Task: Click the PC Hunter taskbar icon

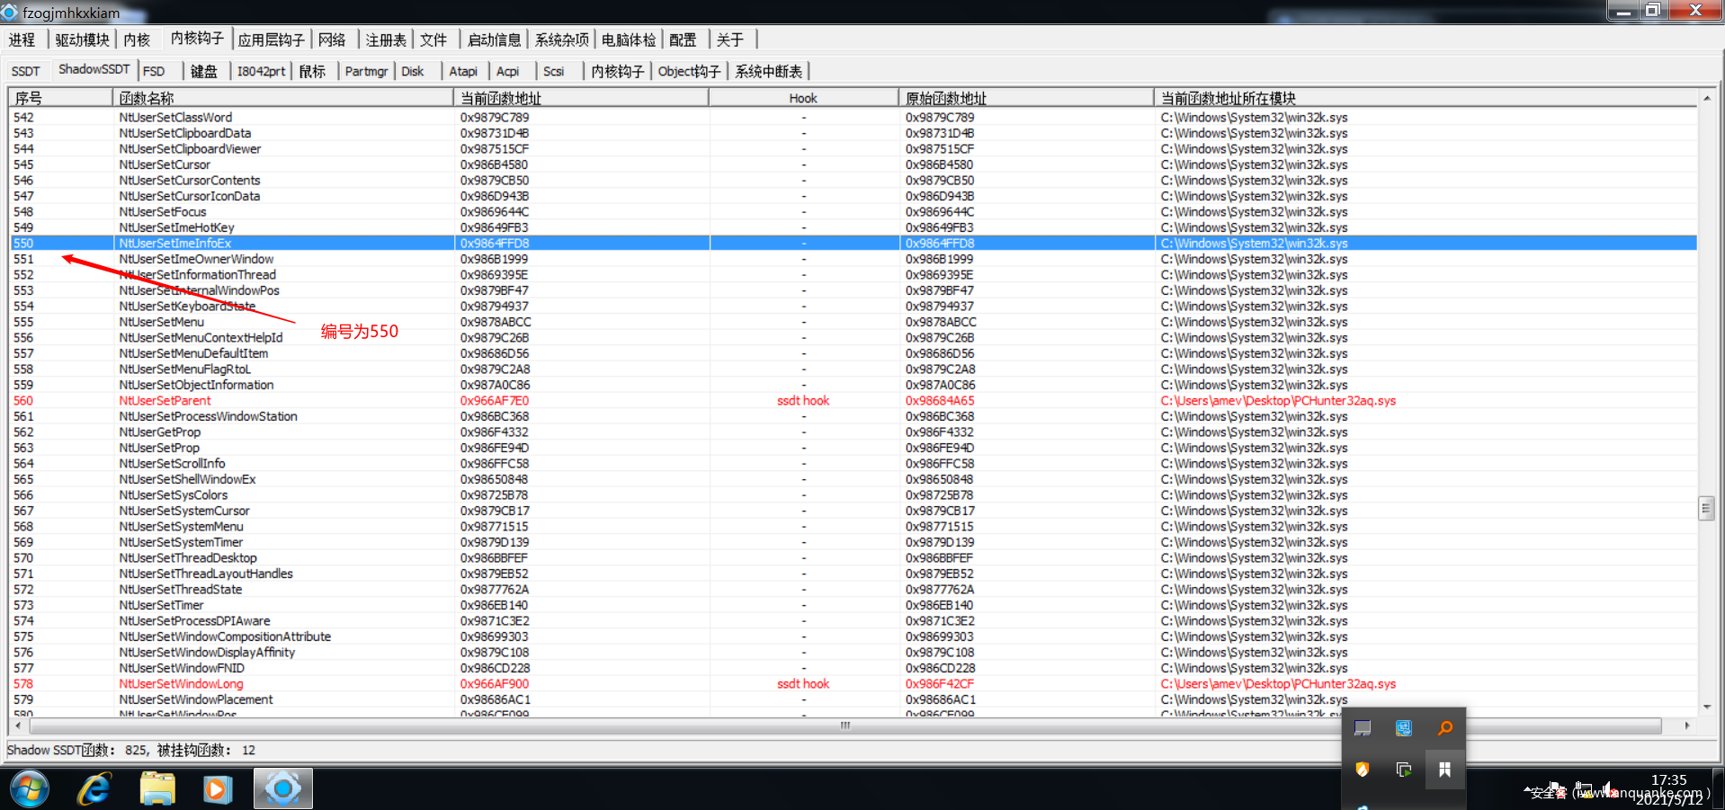Action: (282, 789)
